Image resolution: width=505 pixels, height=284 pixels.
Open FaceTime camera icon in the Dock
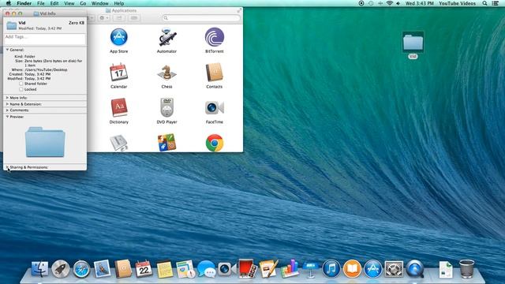[226, 268]
